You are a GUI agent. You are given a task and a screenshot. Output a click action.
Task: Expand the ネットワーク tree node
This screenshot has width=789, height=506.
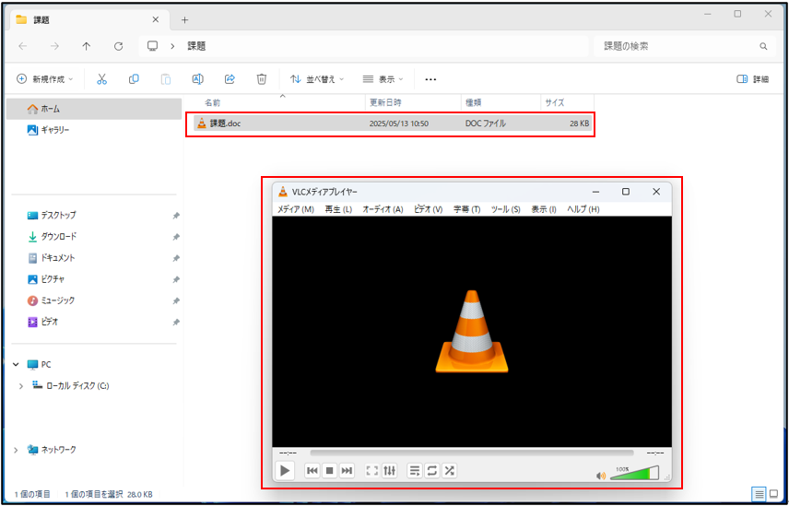[15, 450]
